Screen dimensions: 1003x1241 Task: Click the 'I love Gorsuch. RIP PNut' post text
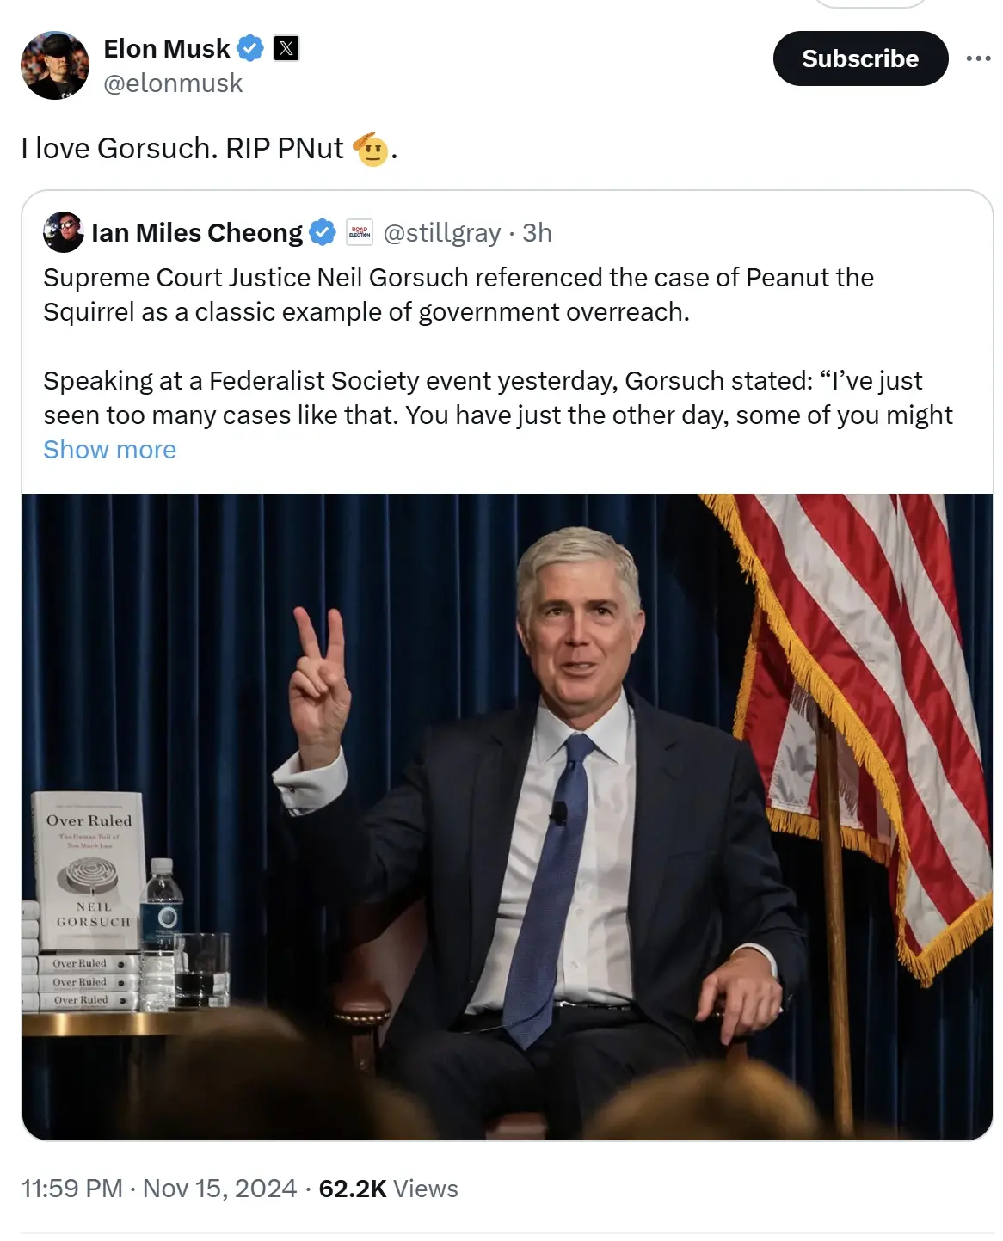pyautogui.click(x=182, y=149)
